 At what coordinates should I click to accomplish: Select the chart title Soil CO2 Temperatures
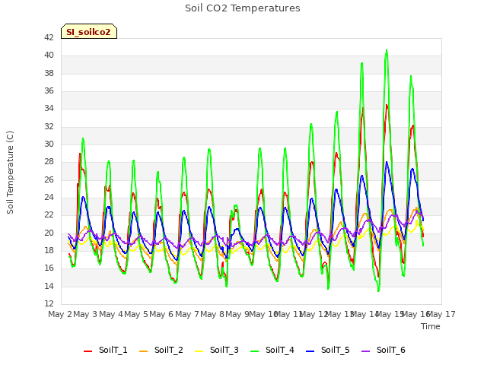tap(243, 8)
